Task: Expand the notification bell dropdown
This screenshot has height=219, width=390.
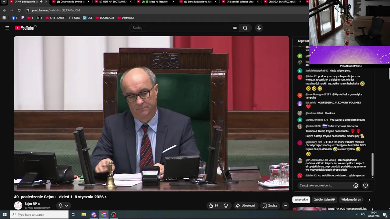Action: [x=63, y=206]
